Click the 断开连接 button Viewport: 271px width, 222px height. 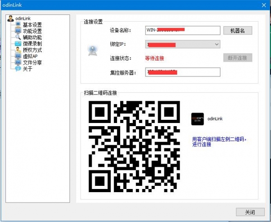pos(238,57)
